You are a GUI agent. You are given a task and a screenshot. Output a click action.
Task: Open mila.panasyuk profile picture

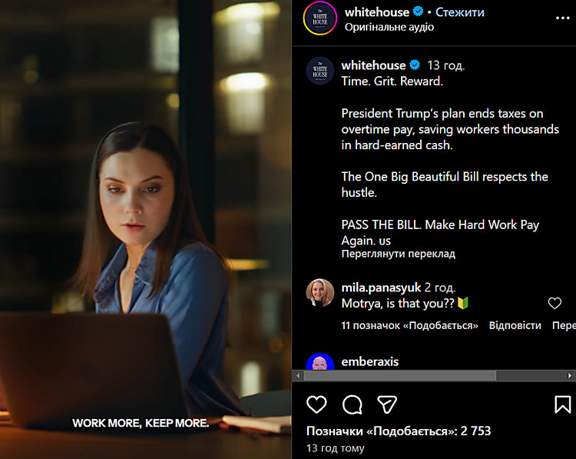pyautogui.click(x=320, y=293)
